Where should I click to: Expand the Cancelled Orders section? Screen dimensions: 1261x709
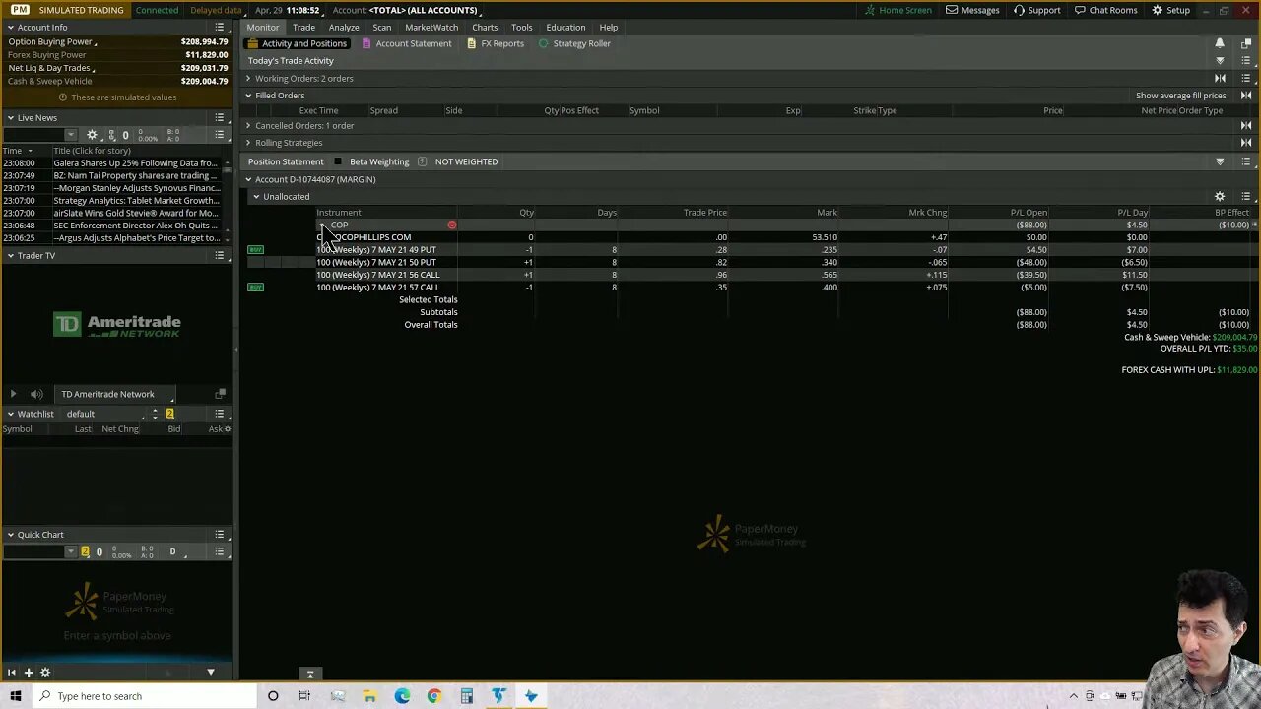pyautogui.click(x=248, y=125)
